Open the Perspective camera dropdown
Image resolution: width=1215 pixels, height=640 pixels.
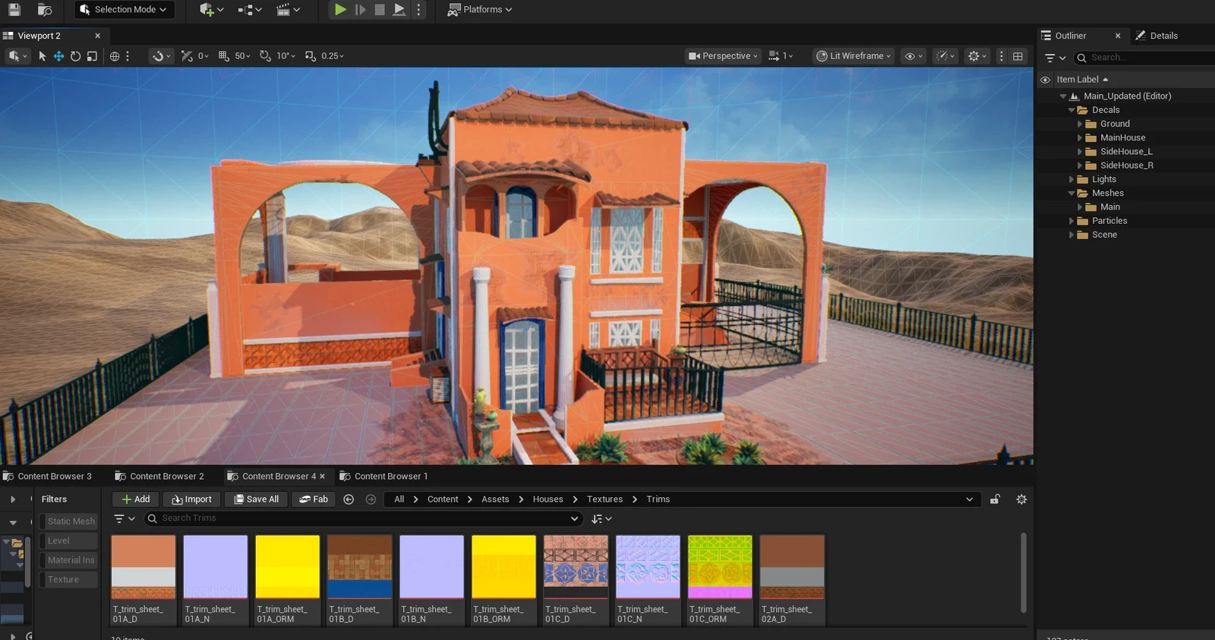(723, 56)
